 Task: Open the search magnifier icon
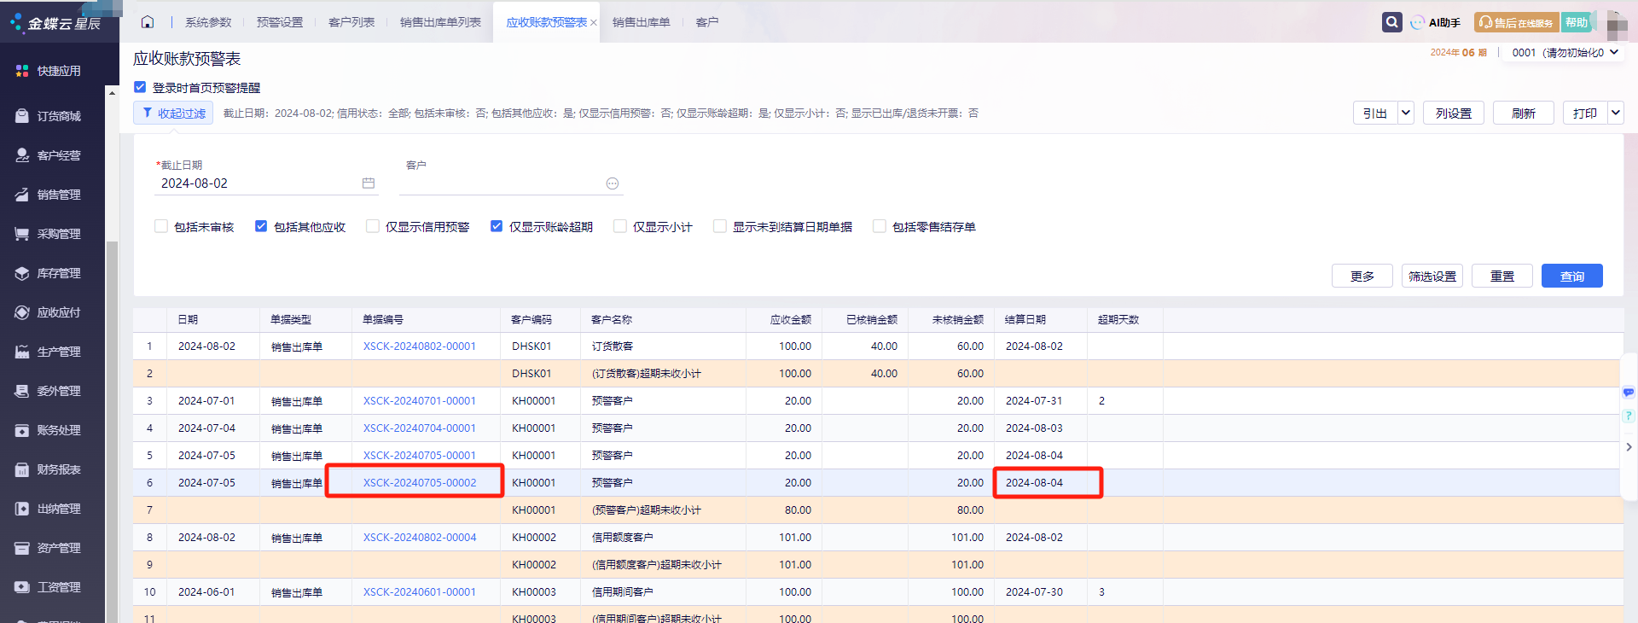(x=1391, y=22)
